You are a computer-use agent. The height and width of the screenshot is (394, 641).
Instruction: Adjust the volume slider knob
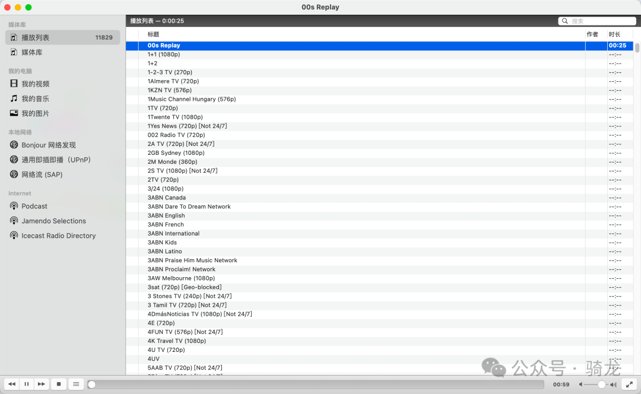tap(601, 385)
